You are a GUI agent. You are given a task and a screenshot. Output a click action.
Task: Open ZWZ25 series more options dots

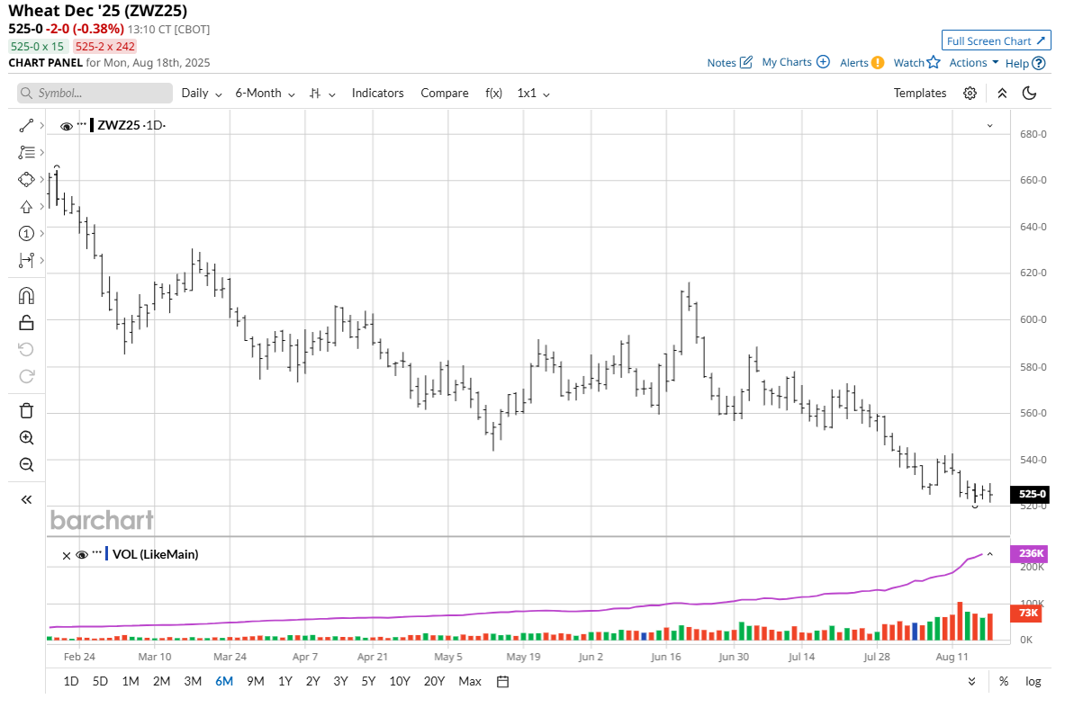tap(82, 124)
